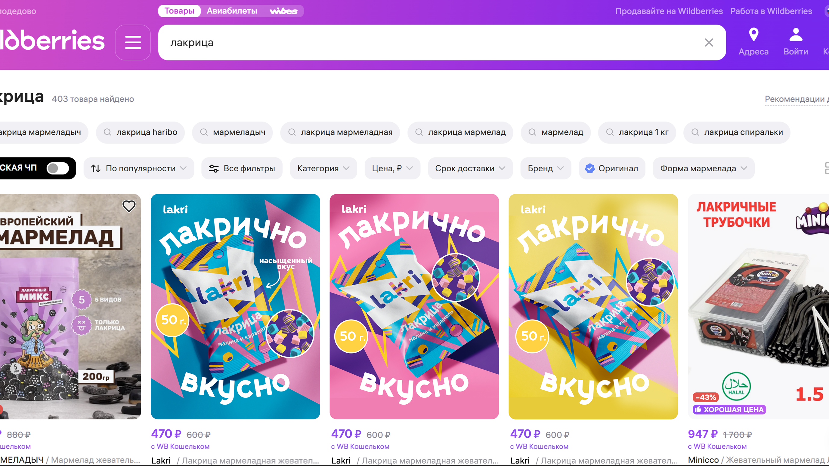The width and height of the screenshot is (829, 466).
Task: Open the Категория filter dropdown
Action: [x=323, y=168]
